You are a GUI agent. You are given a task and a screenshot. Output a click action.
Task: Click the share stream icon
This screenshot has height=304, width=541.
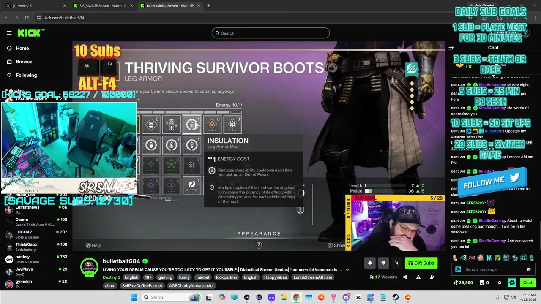pyautogui.click(x=405, y=277)
